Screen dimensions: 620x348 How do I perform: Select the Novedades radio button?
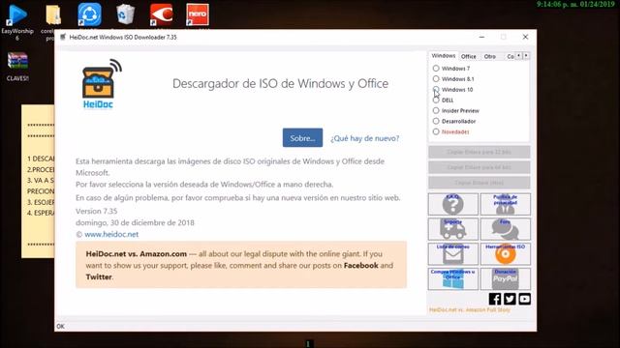tap(436, 131)
